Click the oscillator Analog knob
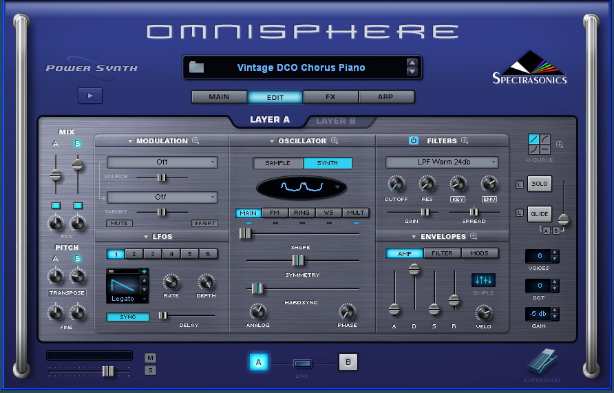This screenshot has height=393, width=614. tap(257, 312)
